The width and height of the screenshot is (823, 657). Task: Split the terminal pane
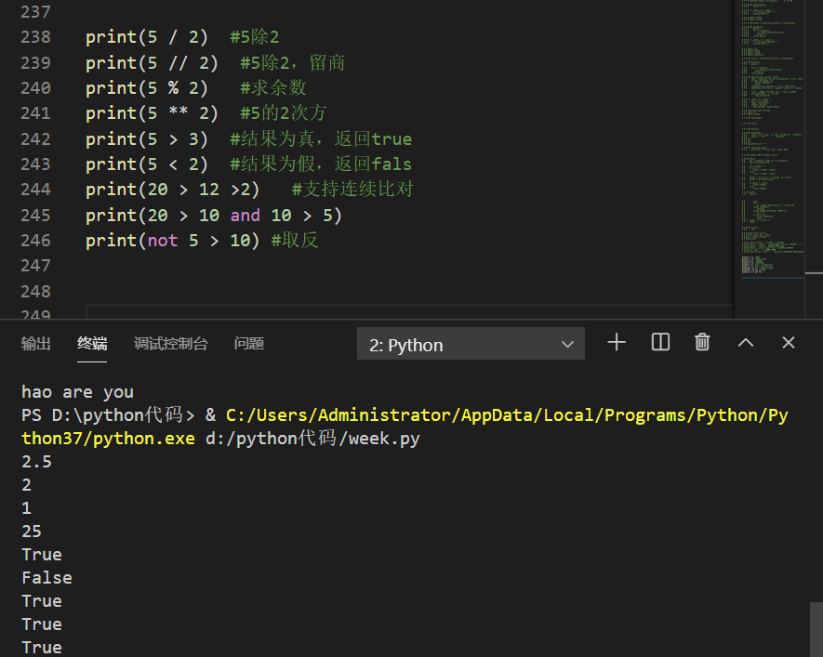point(660,343)
